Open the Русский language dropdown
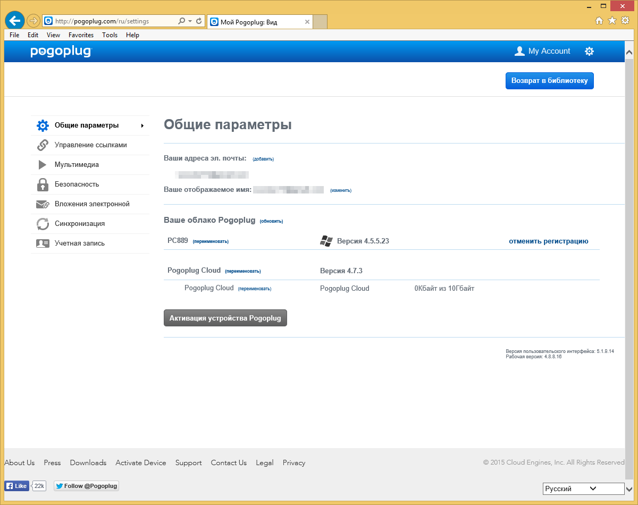This screenshot has height=505, width=638. click(x=583, y=489)
